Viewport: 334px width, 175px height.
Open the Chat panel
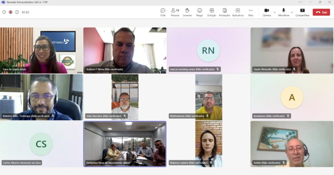pos(163,12)
